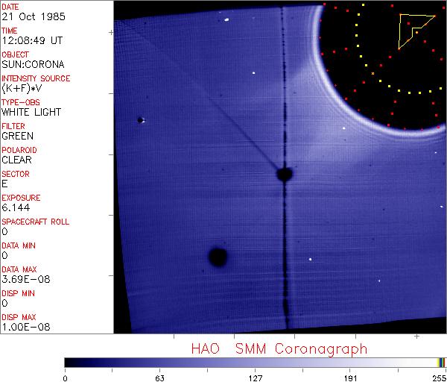Click the date value 21 Oct 1985
This screenshot has width=447, height=382.
coord(28,16)
